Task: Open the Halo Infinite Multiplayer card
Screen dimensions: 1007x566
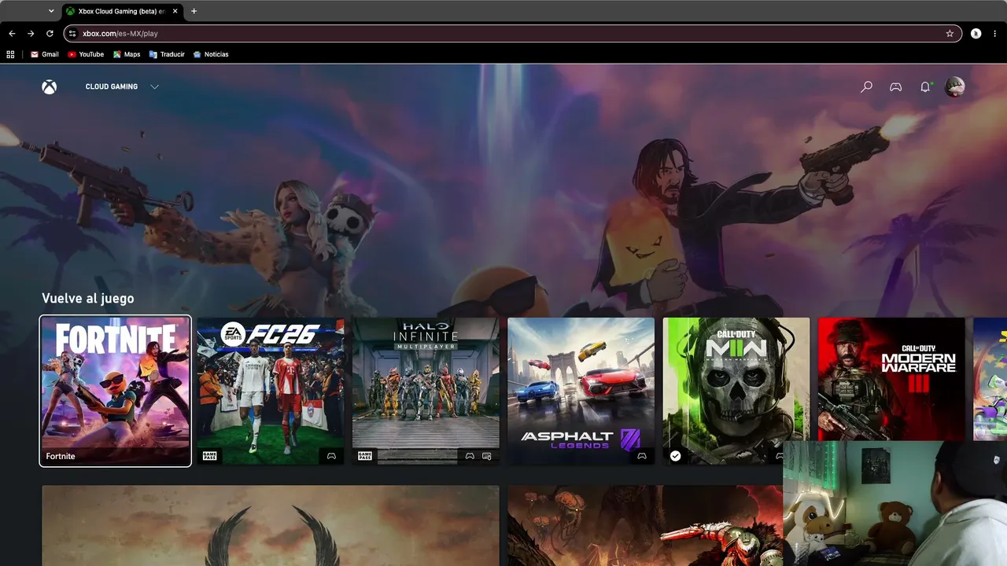Action: (x=426, y=391)
